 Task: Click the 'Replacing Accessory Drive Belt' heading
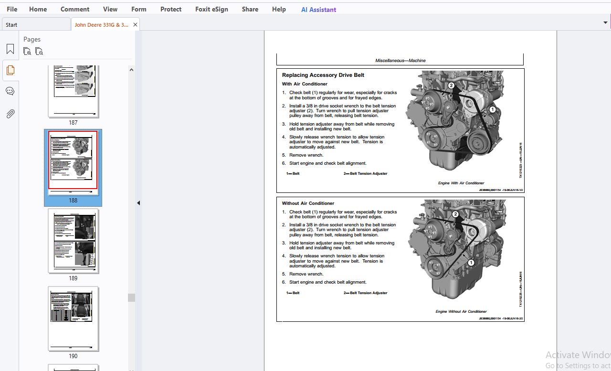pyautogui.click(x=323, y=75)
